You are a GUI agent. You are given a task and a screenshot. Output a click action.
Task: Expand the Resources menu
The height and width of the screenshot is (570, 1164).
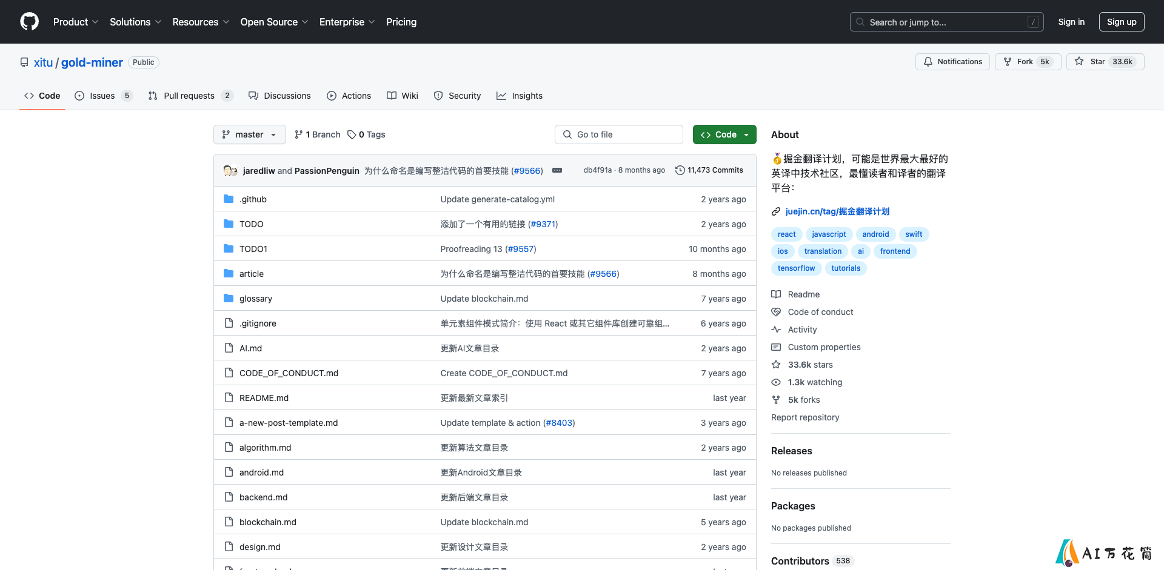click(201, 22)
